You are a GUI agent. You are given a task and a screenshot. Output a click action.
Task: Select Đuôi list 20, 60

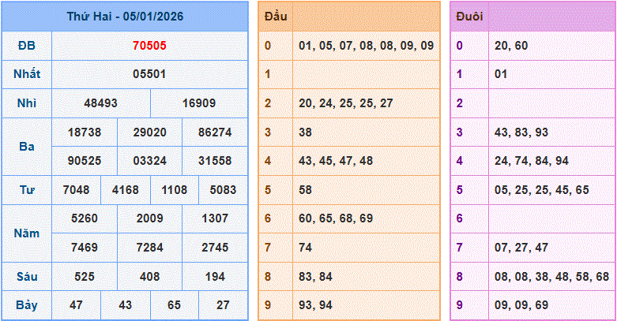coord(511,46)
